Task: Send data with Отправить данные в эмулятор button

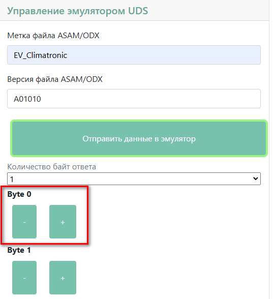Action: 139,138
